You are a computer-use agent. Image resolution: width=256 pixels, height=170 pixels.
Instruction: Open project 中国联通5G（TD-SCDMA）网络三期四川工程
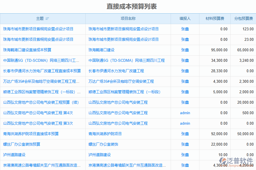pyautogui.click(x=127, y=61)
